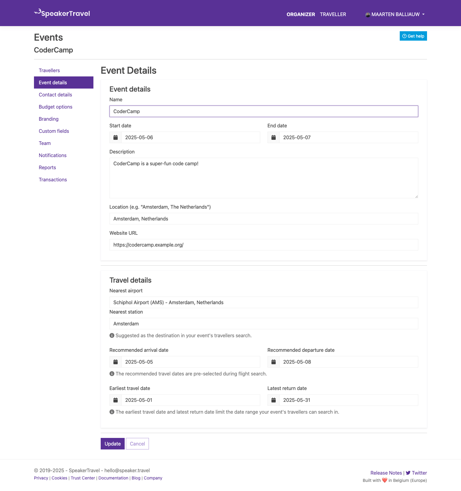Screen dimensions: 461x491
Task: Click the Earliest travel date calendar icon
Action: tap(116, 400)
